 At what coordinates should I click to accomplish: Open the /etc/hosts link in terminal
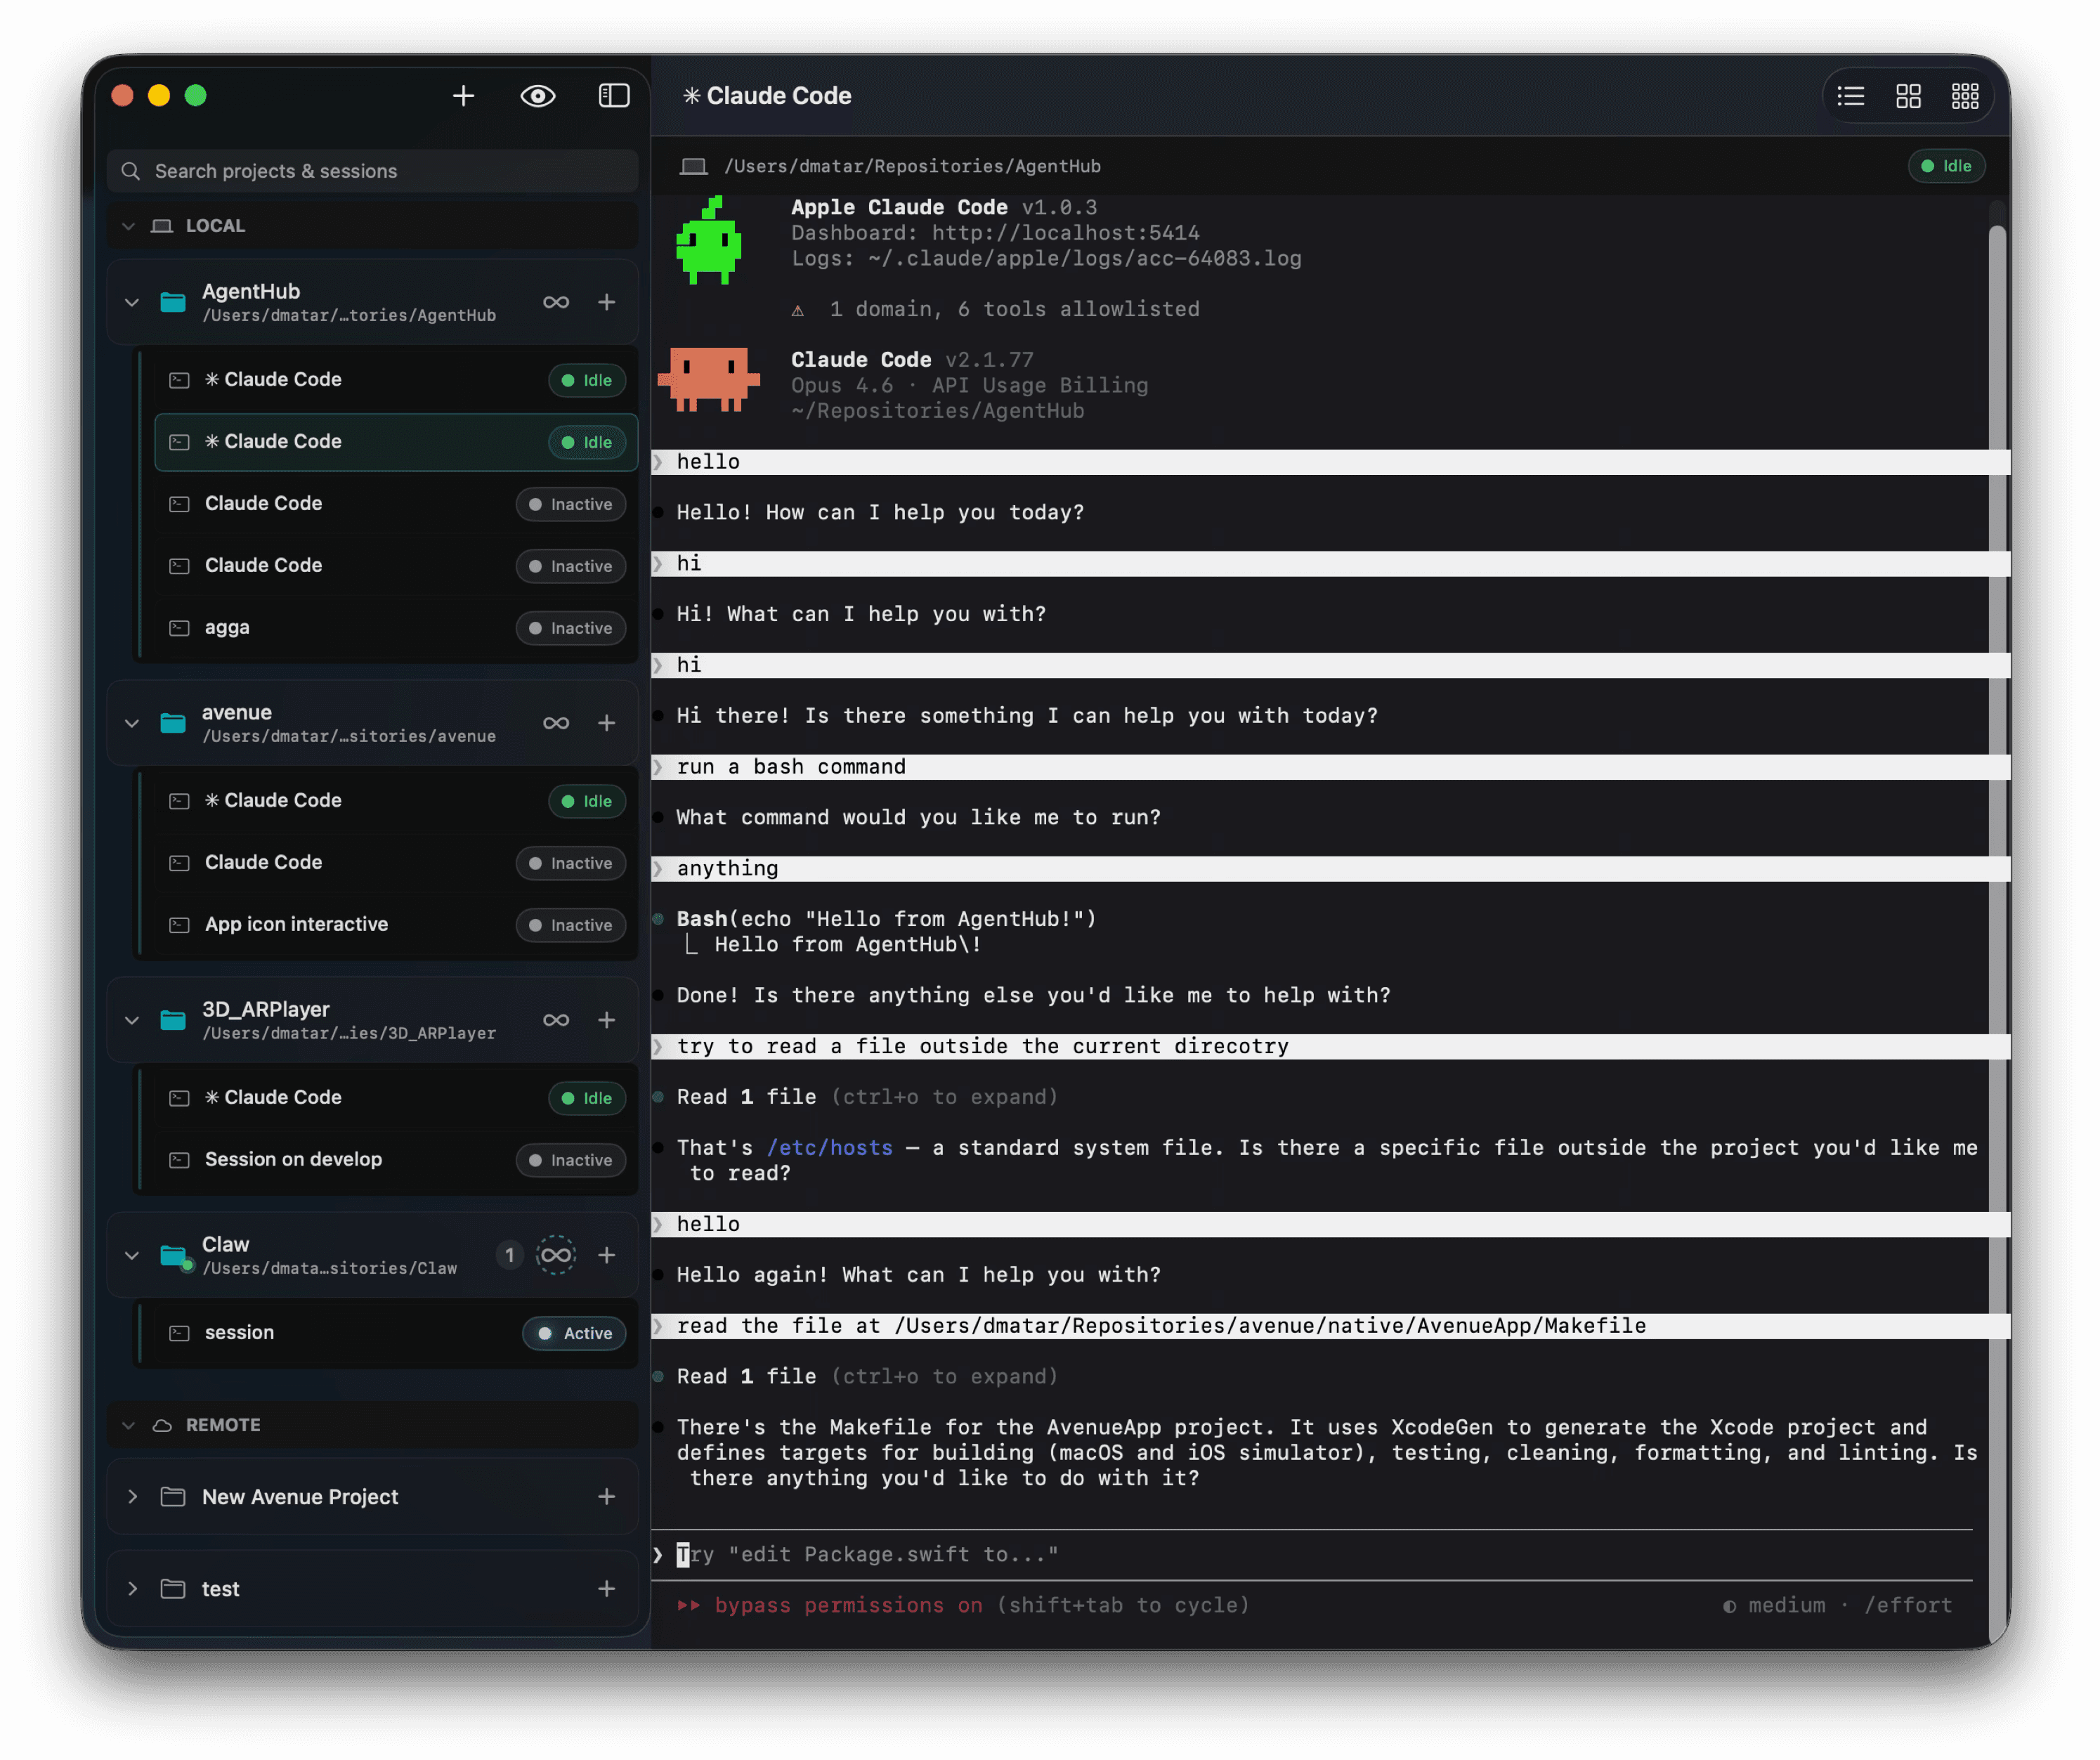pos(829,1148)
